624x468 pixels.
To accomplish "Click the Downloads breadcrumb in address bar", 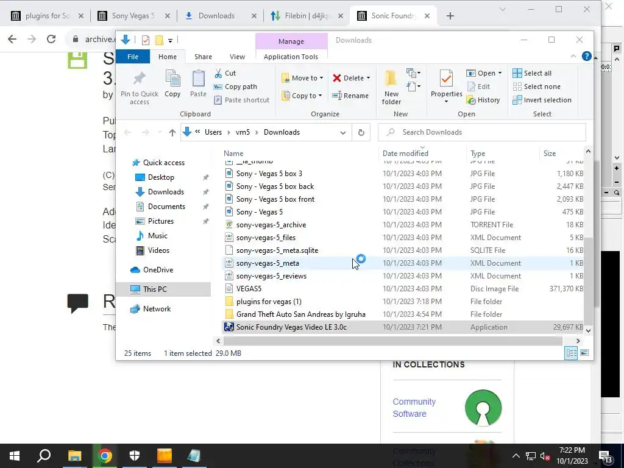I will click(282, 132).
